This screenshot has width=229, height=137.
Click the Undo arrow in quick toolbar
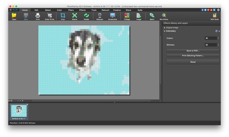(13, 10)
